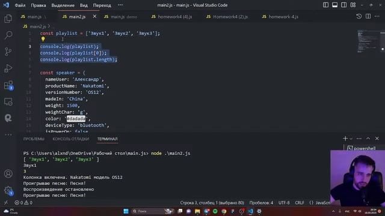The width and height of the screenshot is (385, 216).
Task: Click the lightbulb code action icon
Action: 43,39
